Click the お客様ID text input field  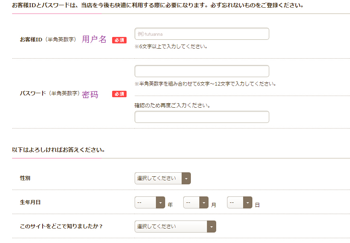point(202,34)
